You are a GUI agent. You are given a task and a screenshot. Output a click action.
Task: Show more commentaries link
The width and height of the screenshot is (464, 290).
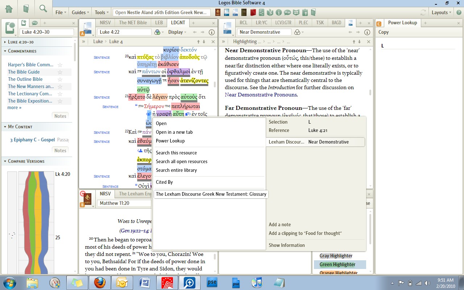coord(14,108)
